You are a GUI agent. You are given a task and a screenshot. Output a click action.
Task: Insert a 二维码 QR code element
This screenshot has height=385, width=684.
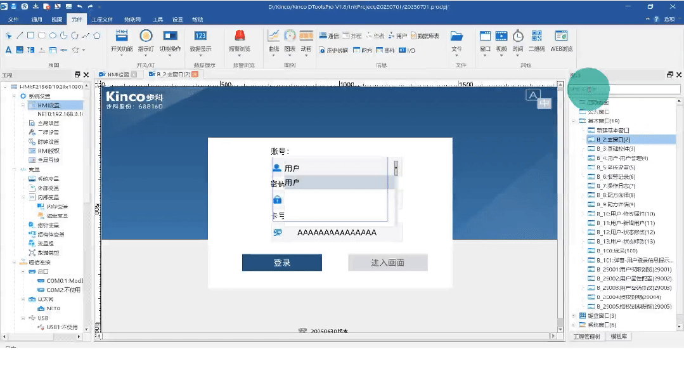pyautogui.click(x=536, y=37)
